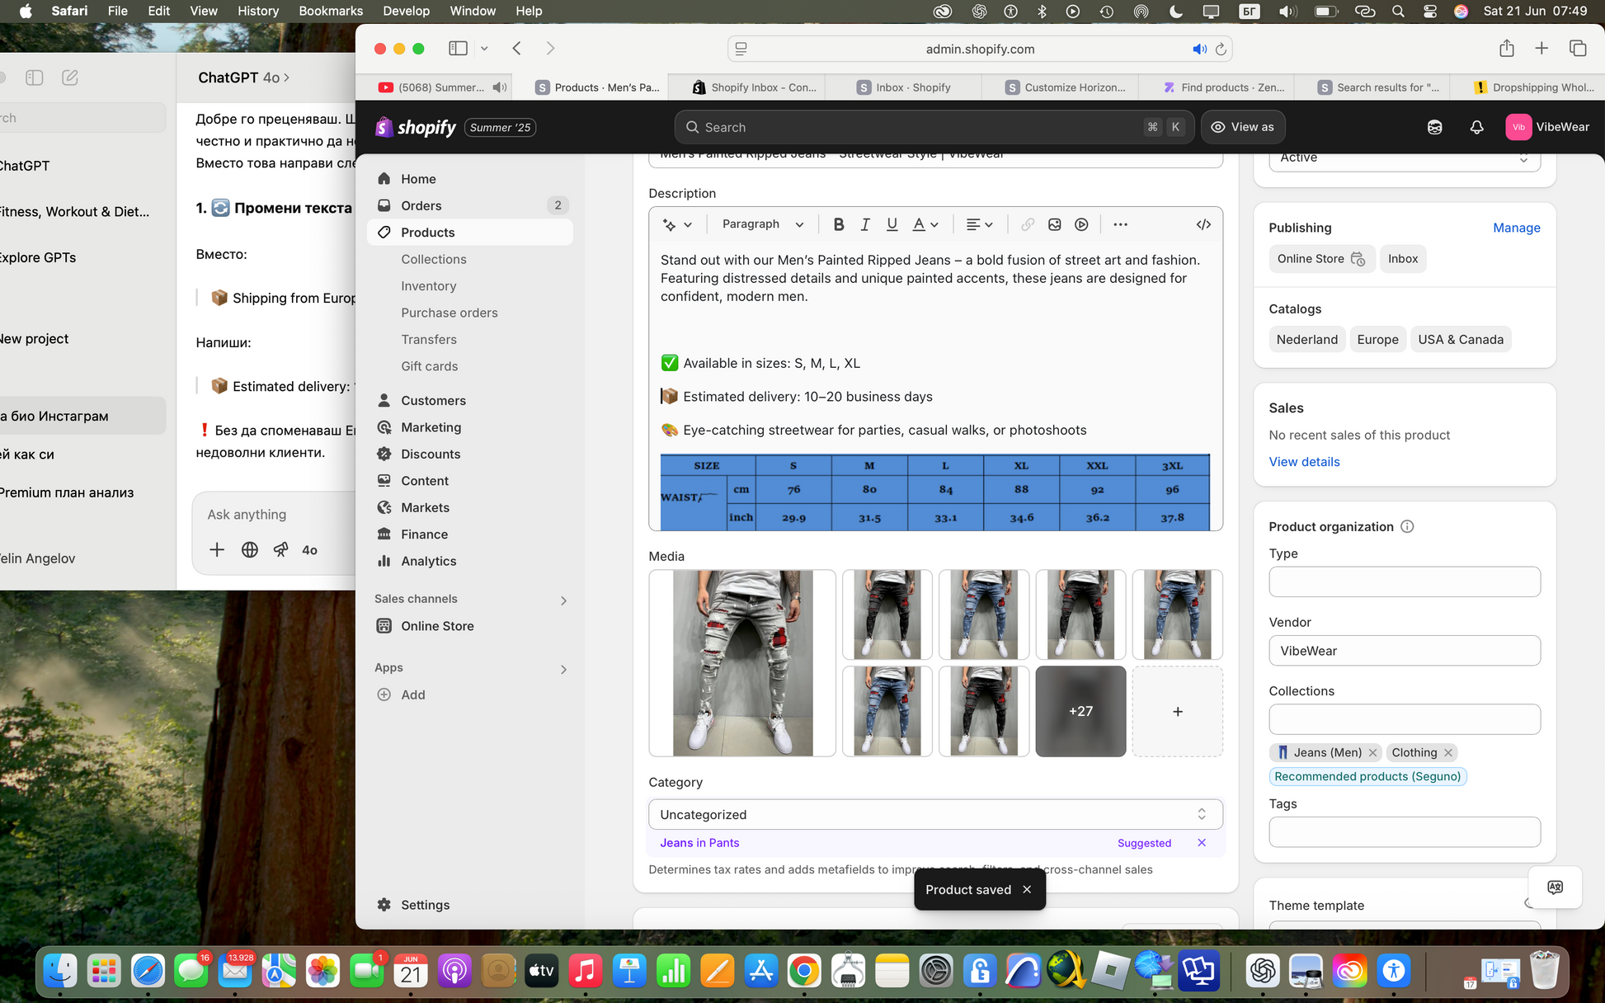Open Collections under Products
The image size is (1605, 1003).
[x=434, y=259]
